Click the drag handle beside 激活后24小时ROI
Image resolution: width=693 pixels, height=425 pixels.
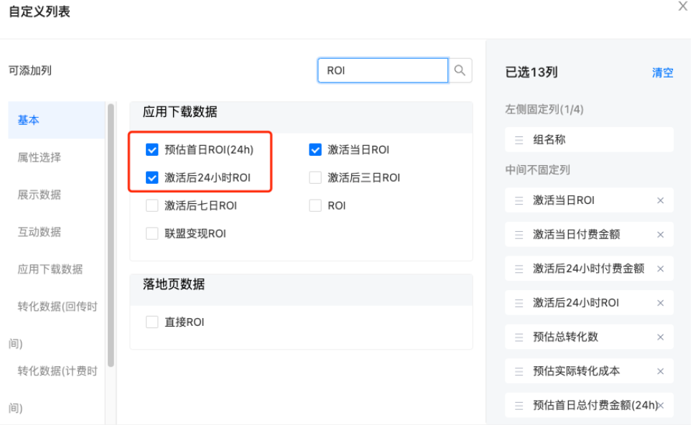[x=519, y=302]
